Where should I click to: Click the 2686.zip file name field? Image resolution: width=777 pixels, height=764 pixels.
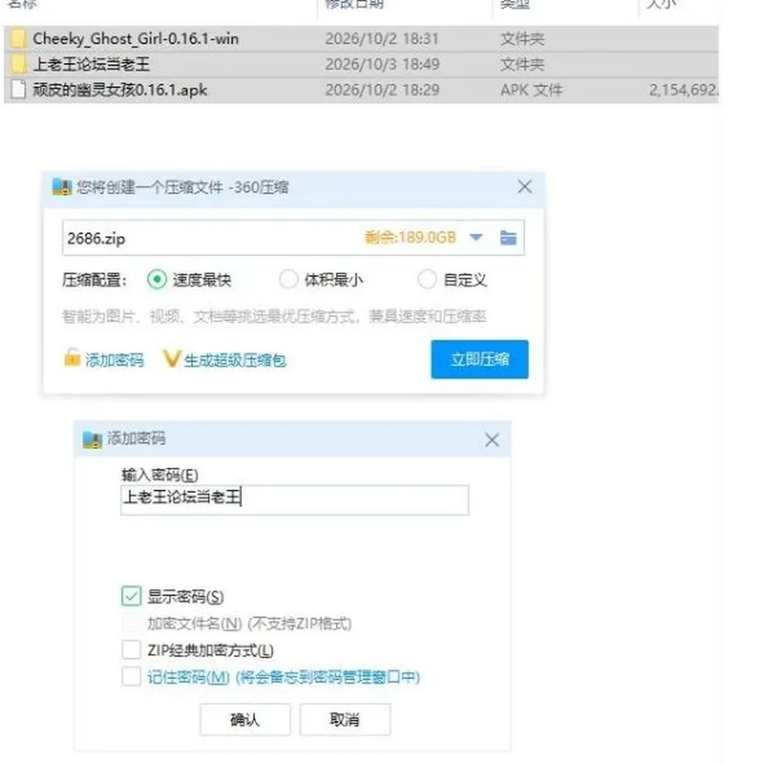coord(293,238)
